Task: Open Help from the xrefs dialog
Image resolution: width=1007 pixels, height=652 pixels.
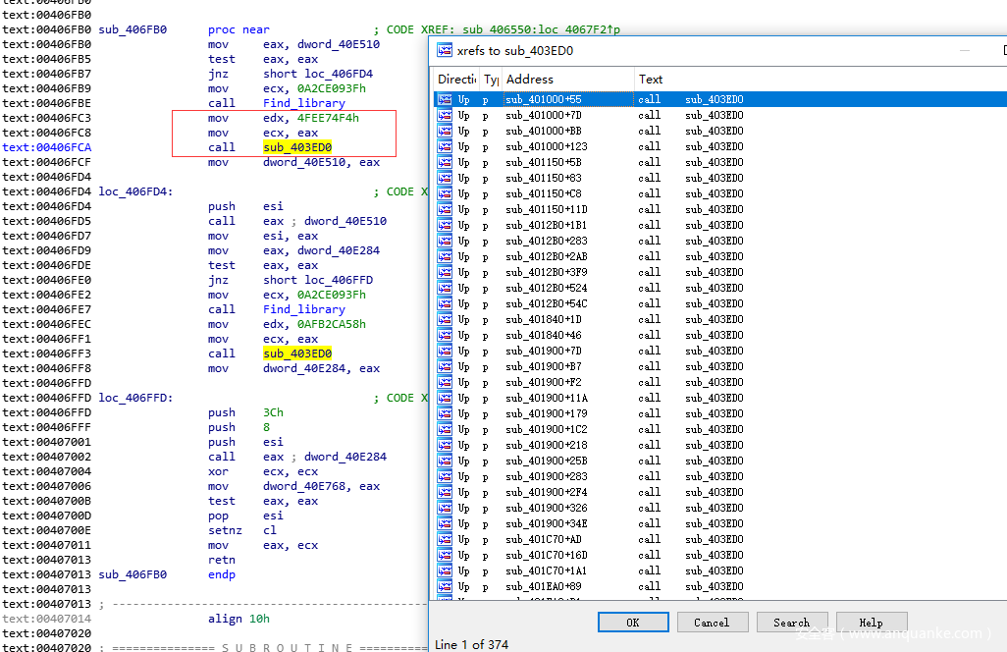Action: pyautogui.click(x=871, y=623)
